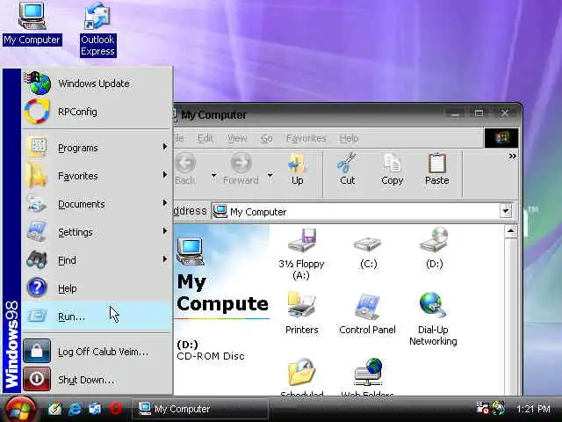The width and height of the screenshot is (562, 422).
Task: Open the Favorites menu in My Computer window
Action: [306, 138]
